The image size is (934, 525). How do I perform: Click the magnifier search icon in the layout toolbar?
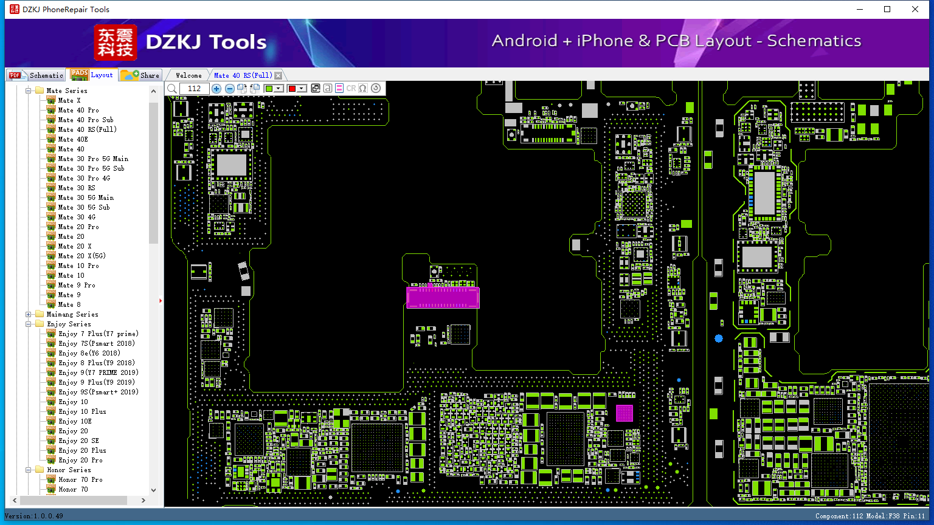172,89
